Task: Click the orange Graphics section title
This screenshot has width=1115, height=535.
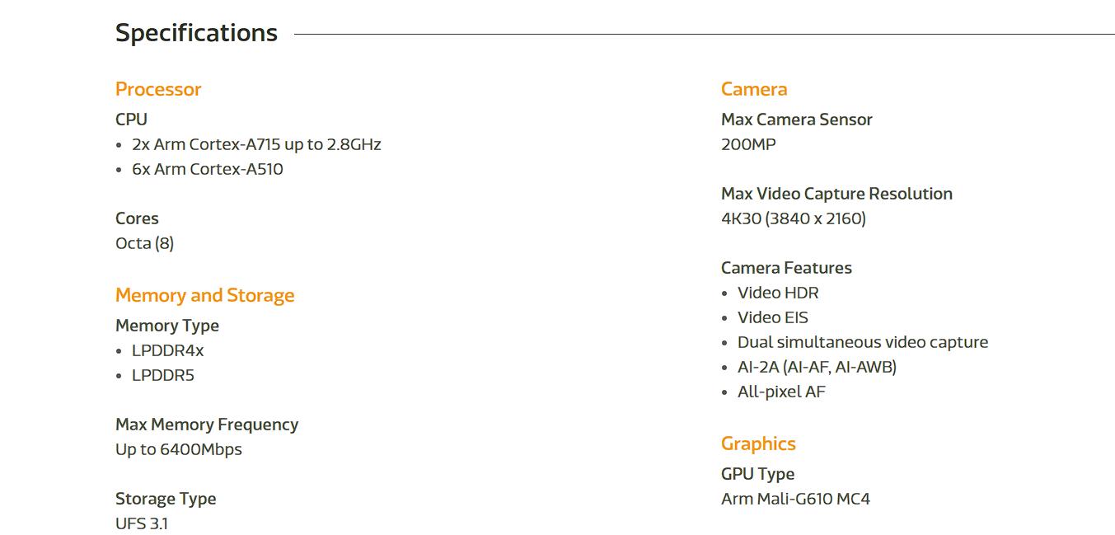Action: pos(758,443)
